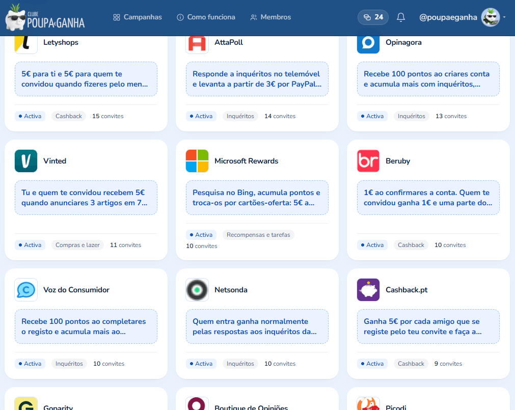This screenshot has width=515, height=410.
Task: Click Microsoft Rewards description 'Pesquisa no Bing'
Action: pyautogui.click(x=257, y=198)
